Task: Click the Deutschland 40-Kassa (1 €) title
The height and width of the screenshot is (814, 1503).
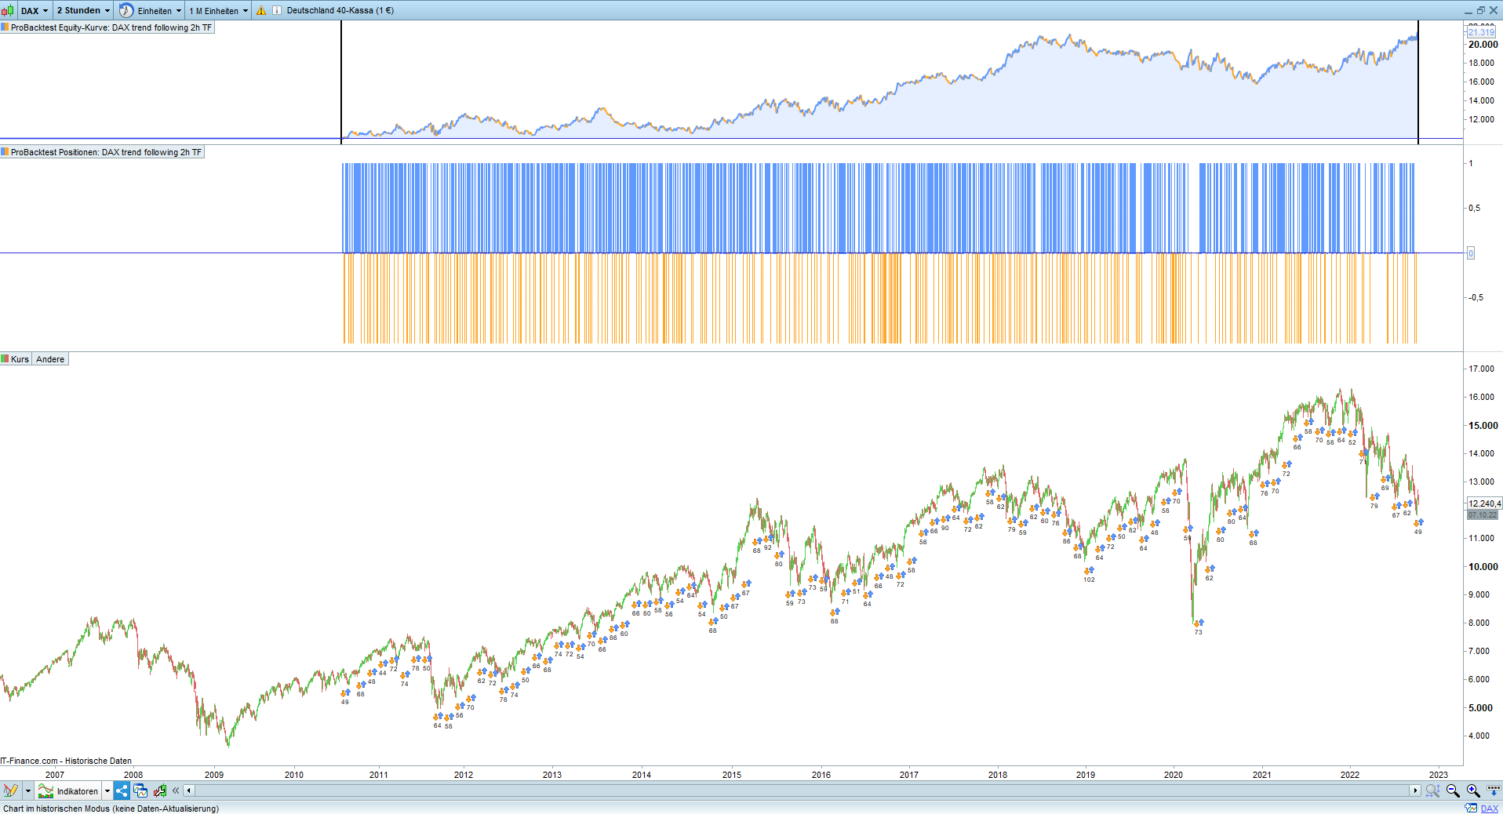Action: tap(340, 11)
